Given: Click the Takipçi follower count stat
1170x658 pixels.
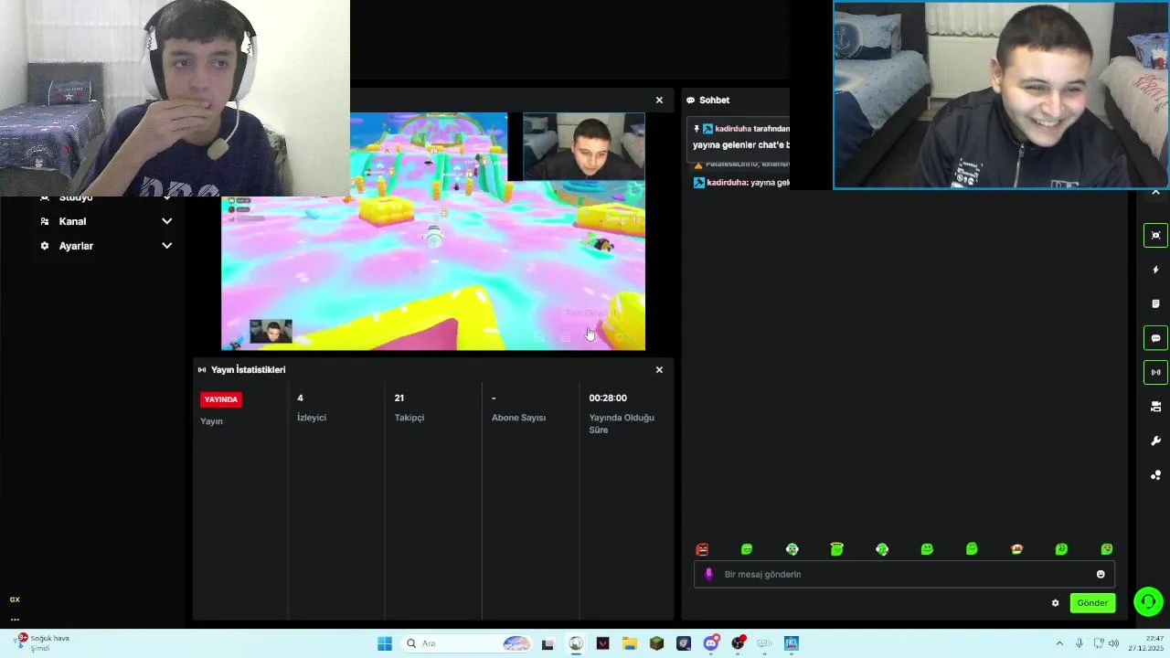Looking at the screenshot, I should tap(409, 408).
